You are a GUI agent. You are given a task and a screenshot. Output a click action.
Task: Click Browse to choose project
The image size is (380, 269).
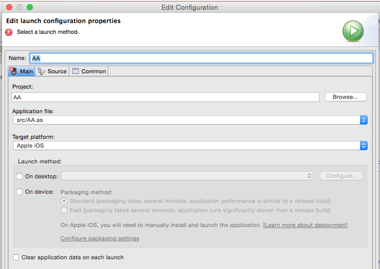(x=345, y=97)
